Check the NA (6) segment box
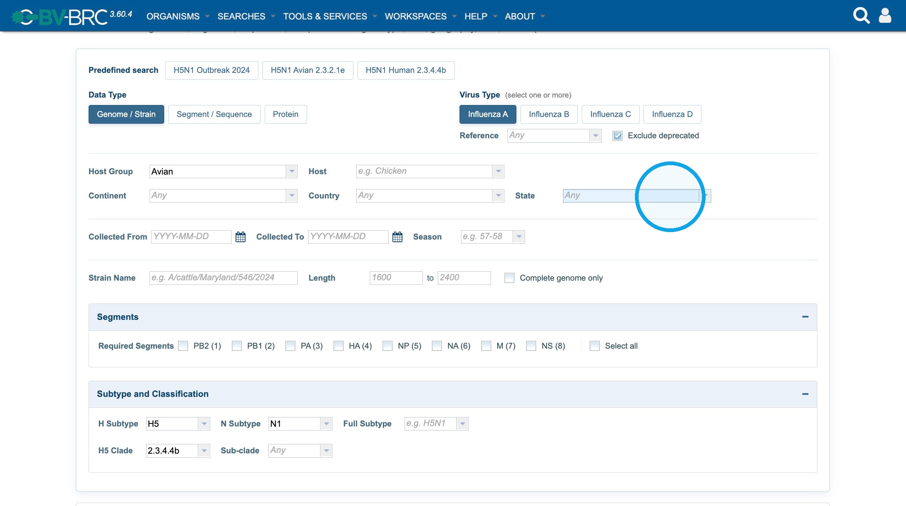The image size is (906, 506). 437,346
